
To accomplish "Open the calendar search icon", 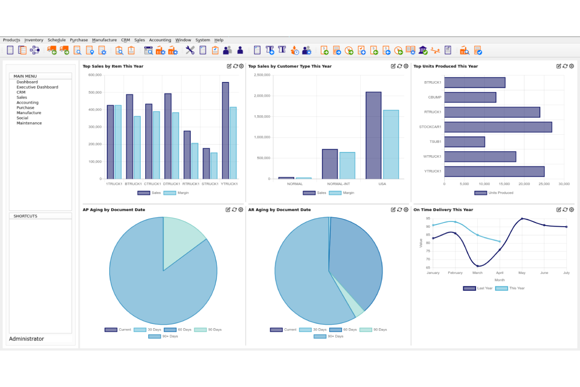I will click(x=149, y=50).
